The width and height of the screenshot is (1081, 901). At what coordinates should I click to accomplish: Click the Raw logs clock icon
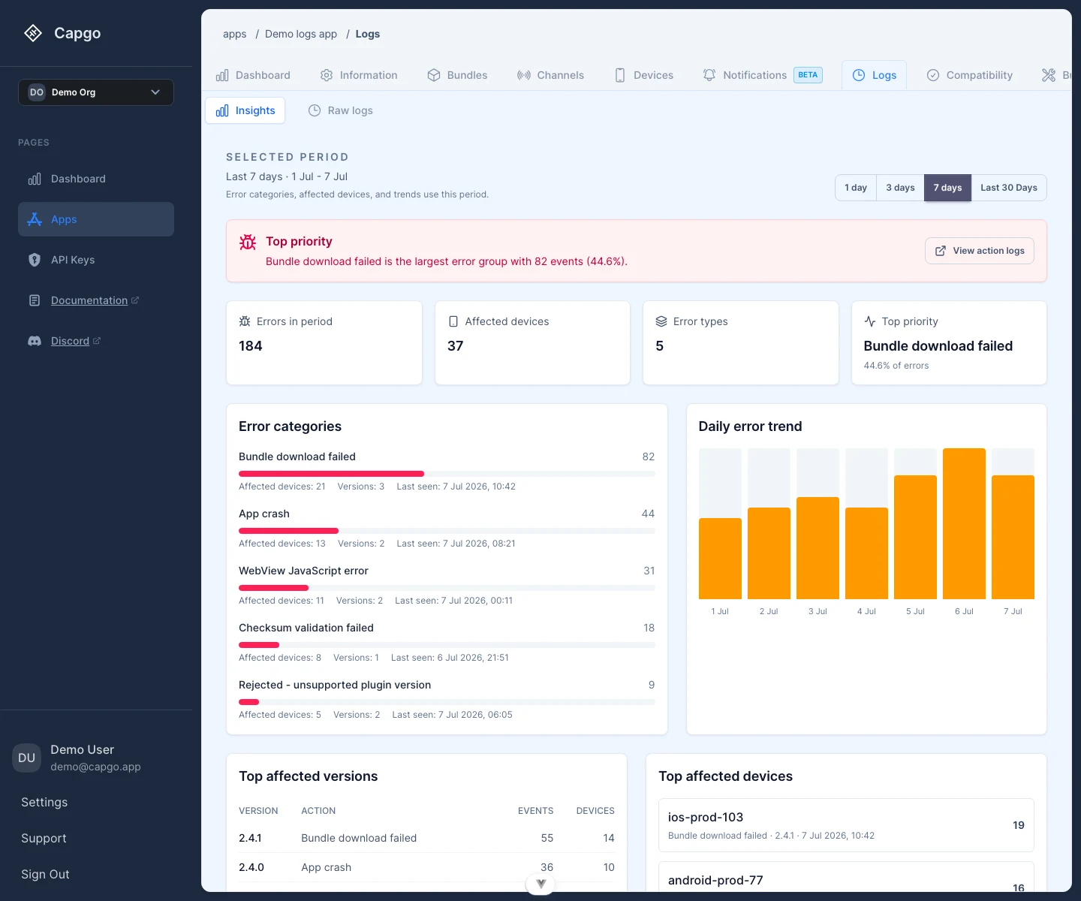[315, 110]
